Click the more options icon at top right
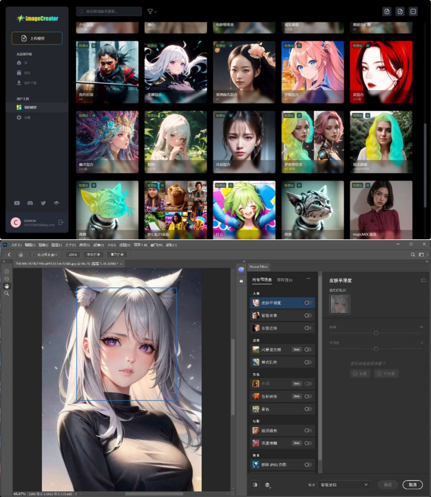Image resolution: width=431 pixels, height=497 pixels. coord(413,11)
